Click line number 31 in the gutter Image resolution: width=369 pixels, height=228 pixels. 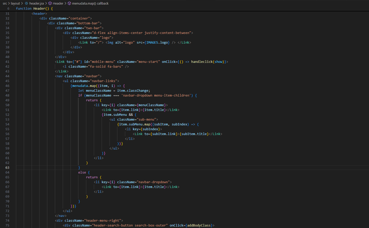[7, 13]
